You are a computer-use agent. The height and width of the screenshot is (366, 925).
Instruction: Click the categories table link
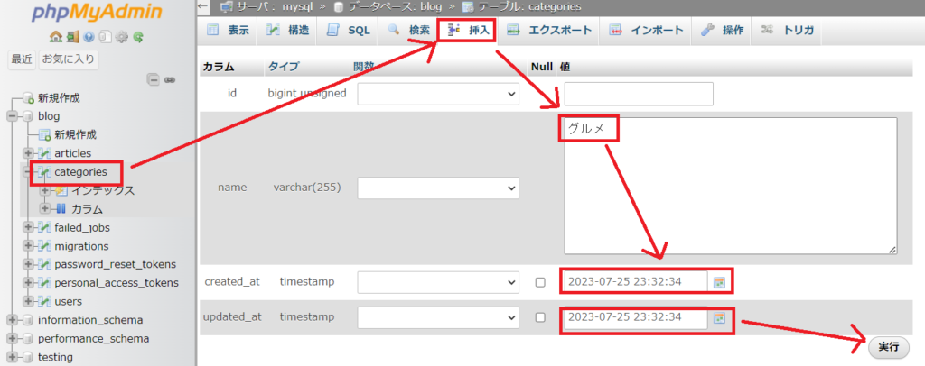point(80,172)
